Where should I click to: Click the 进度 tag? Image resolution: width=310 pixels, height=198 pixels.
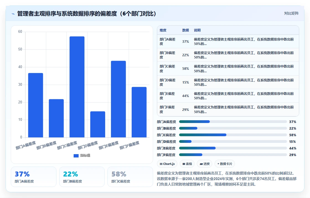click(x=205, y=164)
